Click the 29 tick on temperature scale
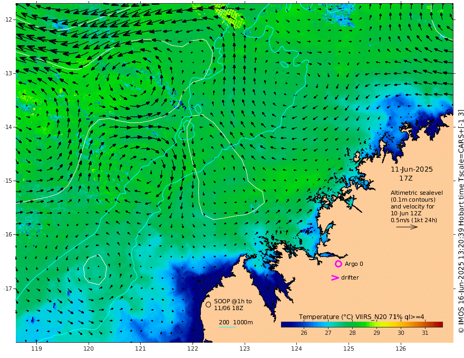The height and width of the screenshot is (358, 464). click(376, 333)
